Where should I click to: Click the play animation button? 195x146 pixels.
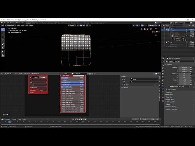(82, 119)
